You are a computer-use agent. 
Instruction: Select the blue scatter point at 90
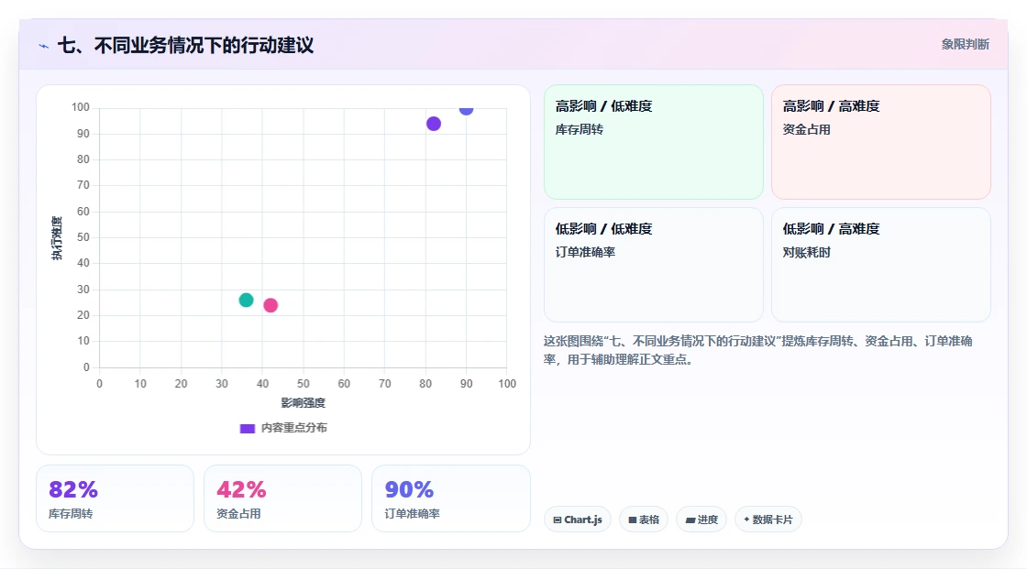click(467, 109)
